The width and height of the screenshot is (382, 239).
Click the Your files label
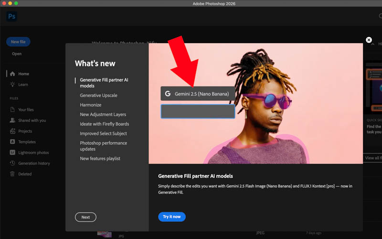coord(26,109)
